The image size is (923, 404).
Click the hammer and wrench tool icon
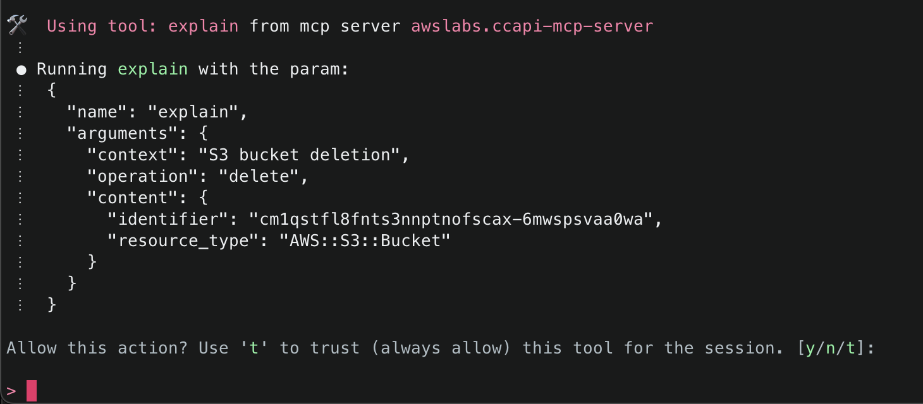[17, 26]
